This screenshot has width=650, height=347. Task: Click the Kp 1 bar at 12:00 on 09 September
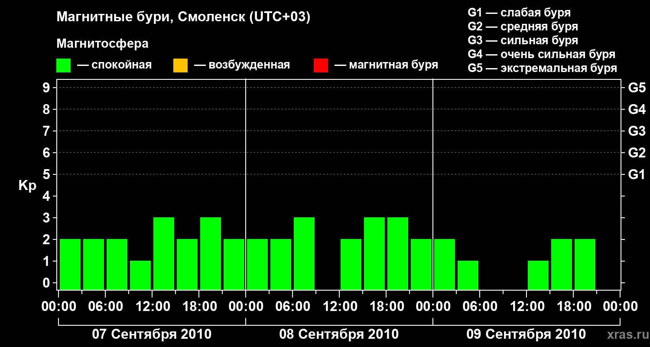click(538, 275)
